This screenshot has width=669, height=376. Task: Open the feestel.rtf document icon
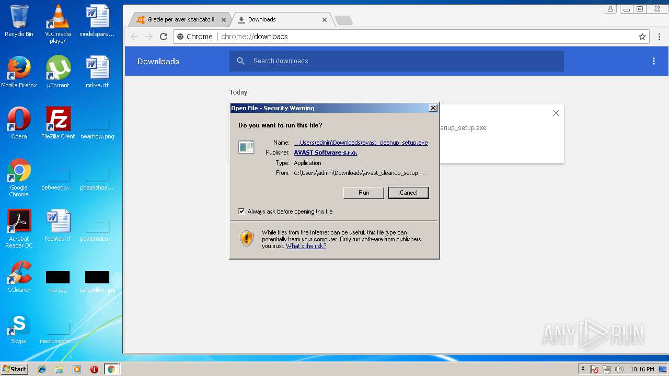57,226
